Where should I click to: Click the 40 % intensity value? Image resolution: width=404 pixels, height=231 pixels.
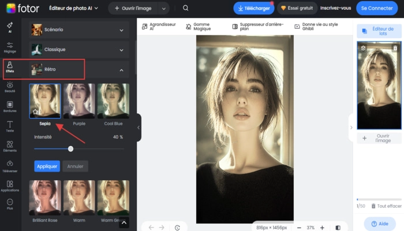point(118,137)
